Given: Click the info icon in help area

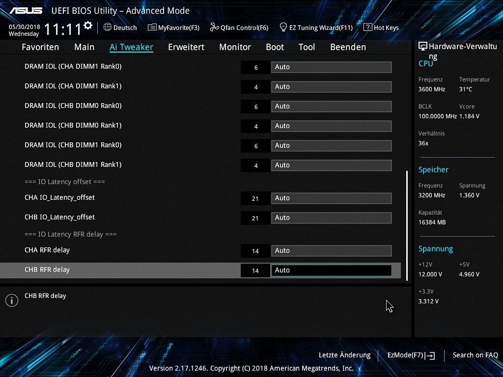Looking at the screenshot, I should 12,300.
